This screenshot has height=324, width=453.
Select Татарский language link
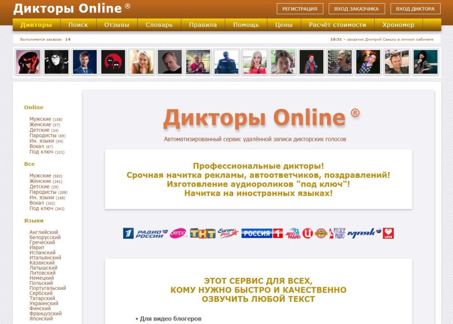click(42, 298)
